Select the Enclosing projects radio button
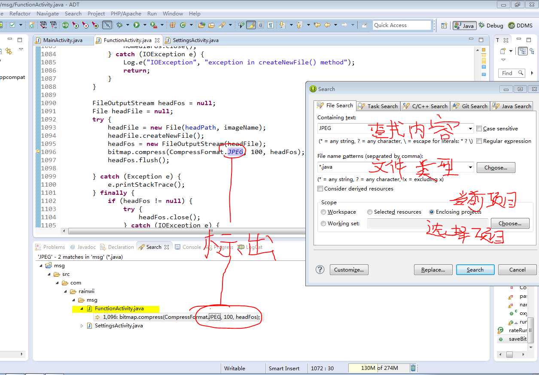The height and width of the screenshot is (375, 539). (432, 212)
